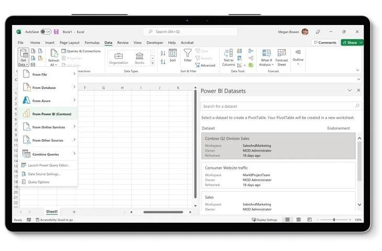The width and height of the screenshot is (382, 251).
Task: Select the Stocks data type
Action: coord(140,59)
